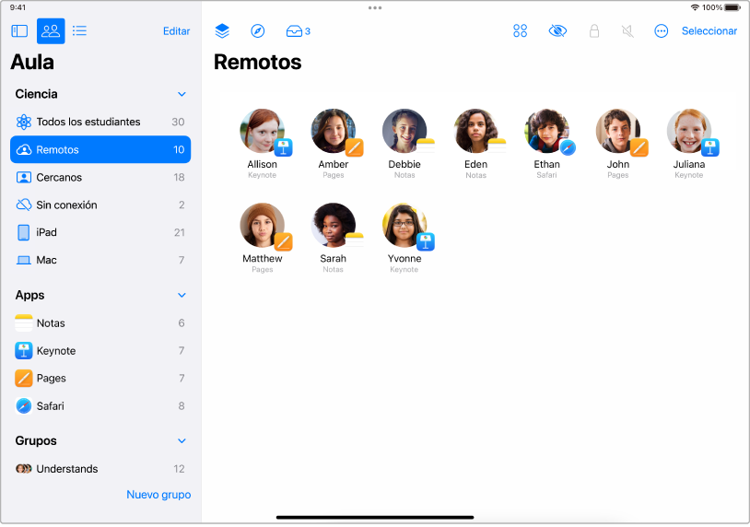Image resolution: width=750 pixels, height=527 pixels.
Task: Select the Pages app row
Action: [100, 379]
